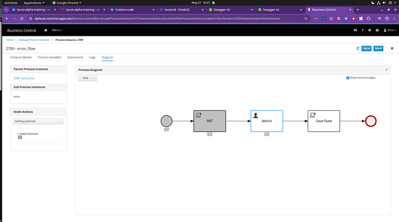
Task: Click the Node Instances count badge
Action: pos(20,137)
